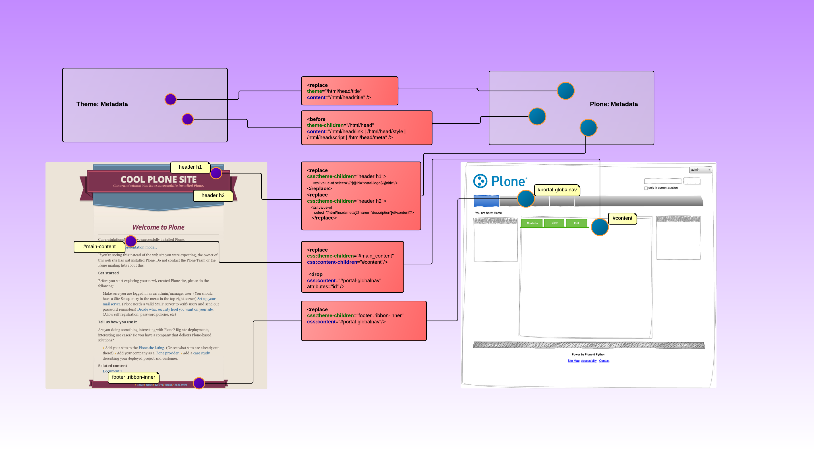The height and width of the screenshot is (450, 814).
Task: Click blue circle next to #portal-globalnav label
Action: coord(526,199)
